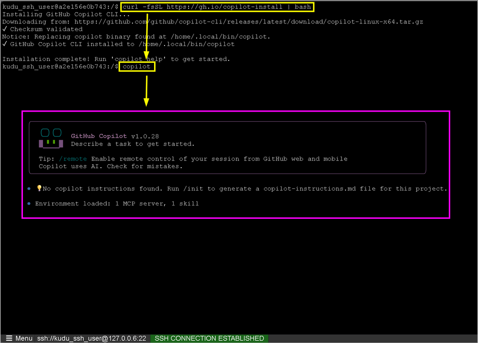Click 'GitHub Copilot CLI installed to' line
This screenshot has width=478, height=343.
118,44
